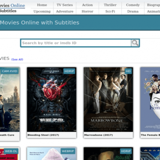Click the HD badge on Marrowbone
Screen dimensions: 160x160
128,71
